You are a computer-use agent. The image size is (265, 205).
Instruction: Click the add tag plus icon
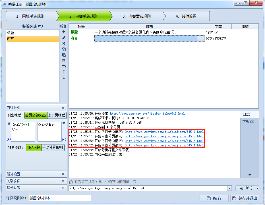click(64, 32)
